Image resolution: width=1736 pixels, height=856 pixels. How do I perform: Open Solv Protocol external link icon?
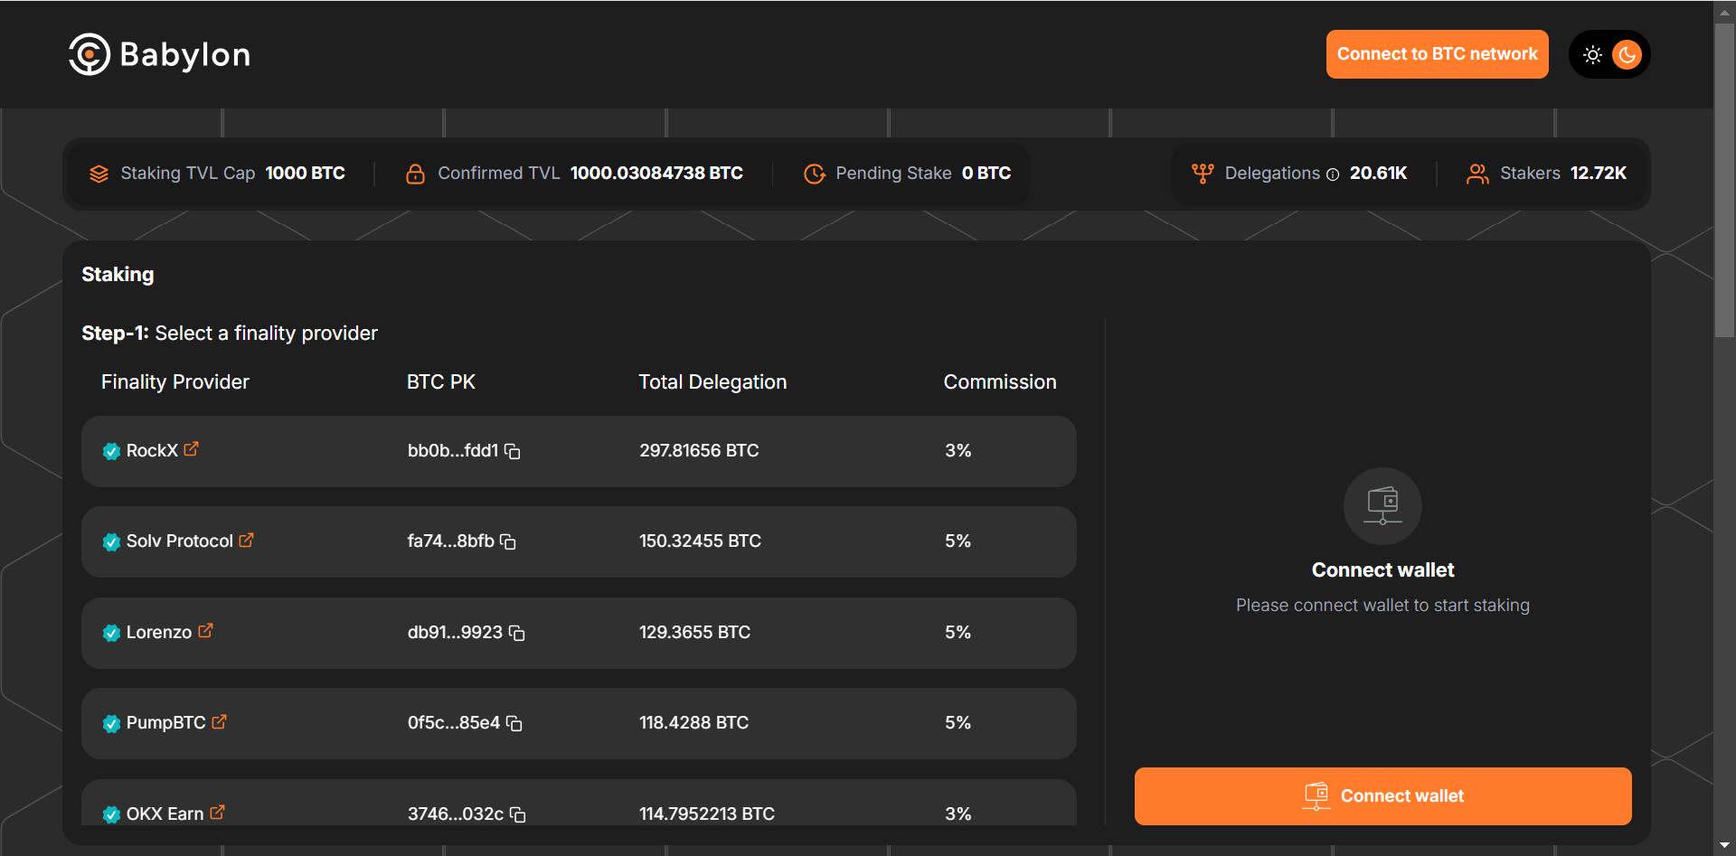pos(246,540)
